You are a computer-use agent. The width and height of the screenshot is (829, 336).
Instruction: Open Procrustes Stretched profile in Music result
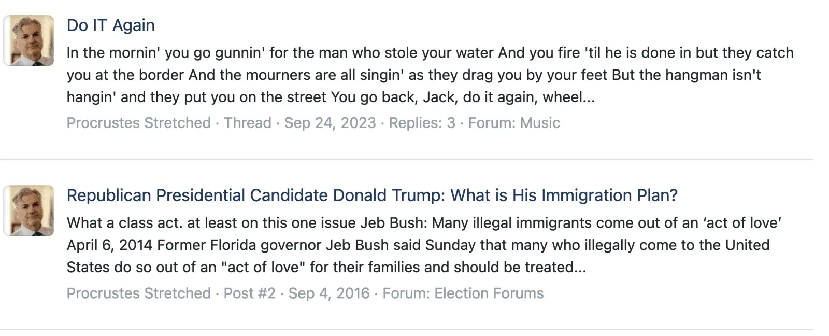(x=138, y=123)
